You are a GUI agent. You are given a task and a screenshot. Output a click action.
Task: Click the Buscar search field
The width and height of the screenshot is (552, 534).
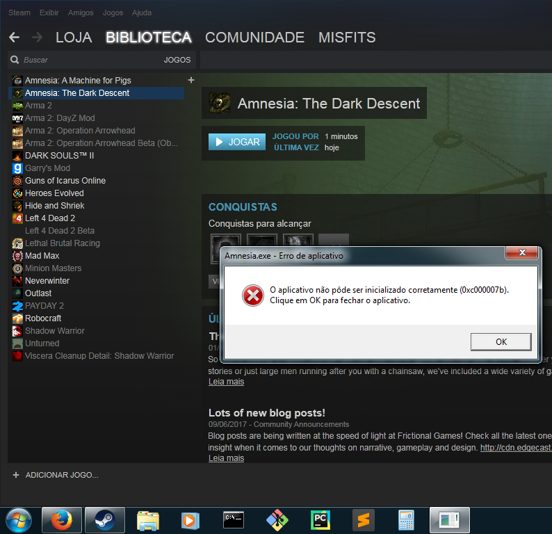83,60
